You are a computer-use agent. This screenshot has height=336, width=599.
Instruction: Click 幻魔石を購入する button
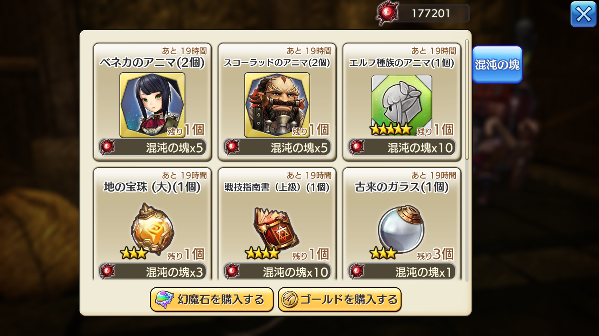212,299
